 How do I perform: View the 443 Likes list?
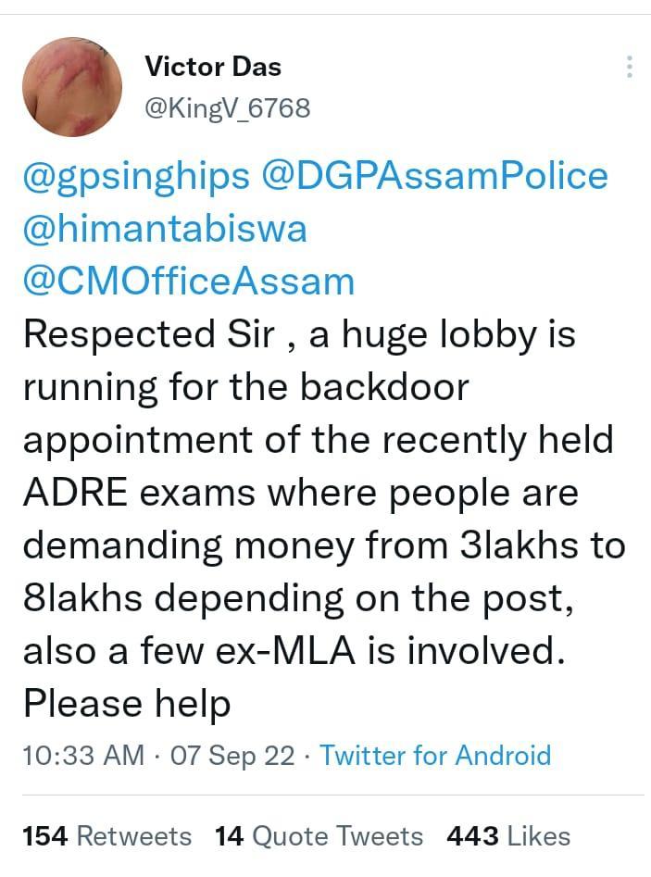coord(508,836)
